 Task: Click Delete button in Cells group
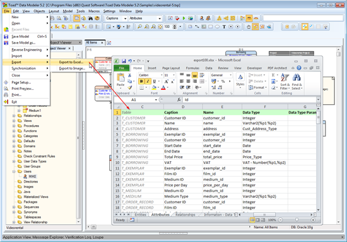pyautogui.click(x=257, y=82)
